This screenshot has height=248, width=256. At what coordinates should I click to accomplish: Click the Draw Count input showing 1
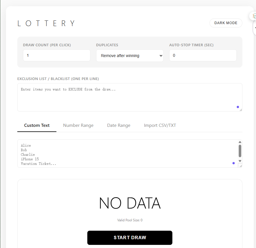56,55
